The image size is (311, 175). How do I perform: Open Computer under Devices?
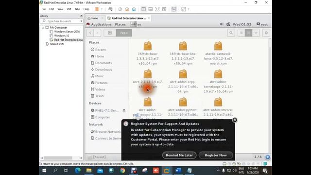pos(101,117)
